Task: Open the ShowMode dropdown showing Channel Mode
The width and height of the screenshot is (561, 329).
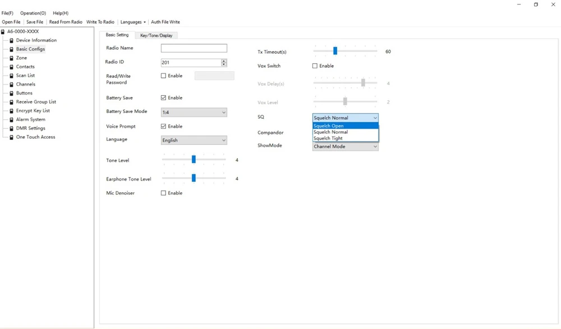Action: 345,147
